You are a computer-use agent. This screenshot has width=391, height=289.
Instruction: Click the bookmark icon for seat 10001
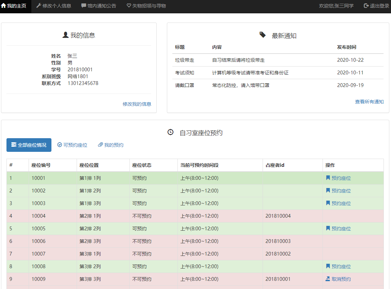point(328,178)
